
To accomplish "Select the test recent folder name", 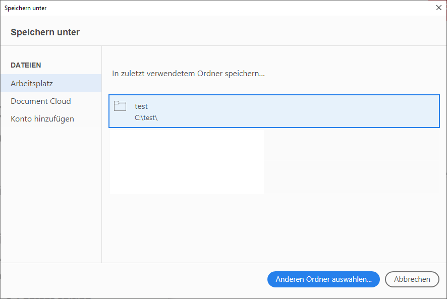I will coord(141,106).
